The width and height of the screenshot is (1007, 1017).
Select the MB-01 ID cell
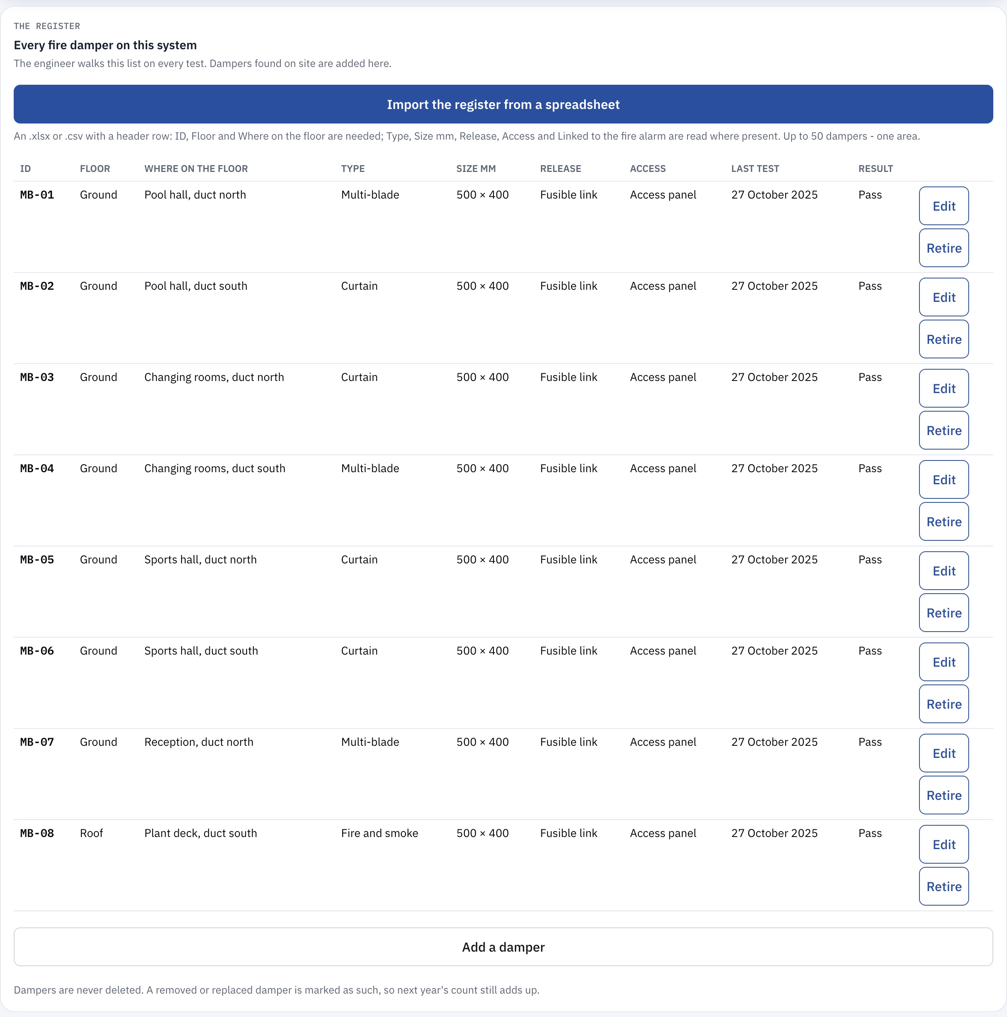pos(37,195)
